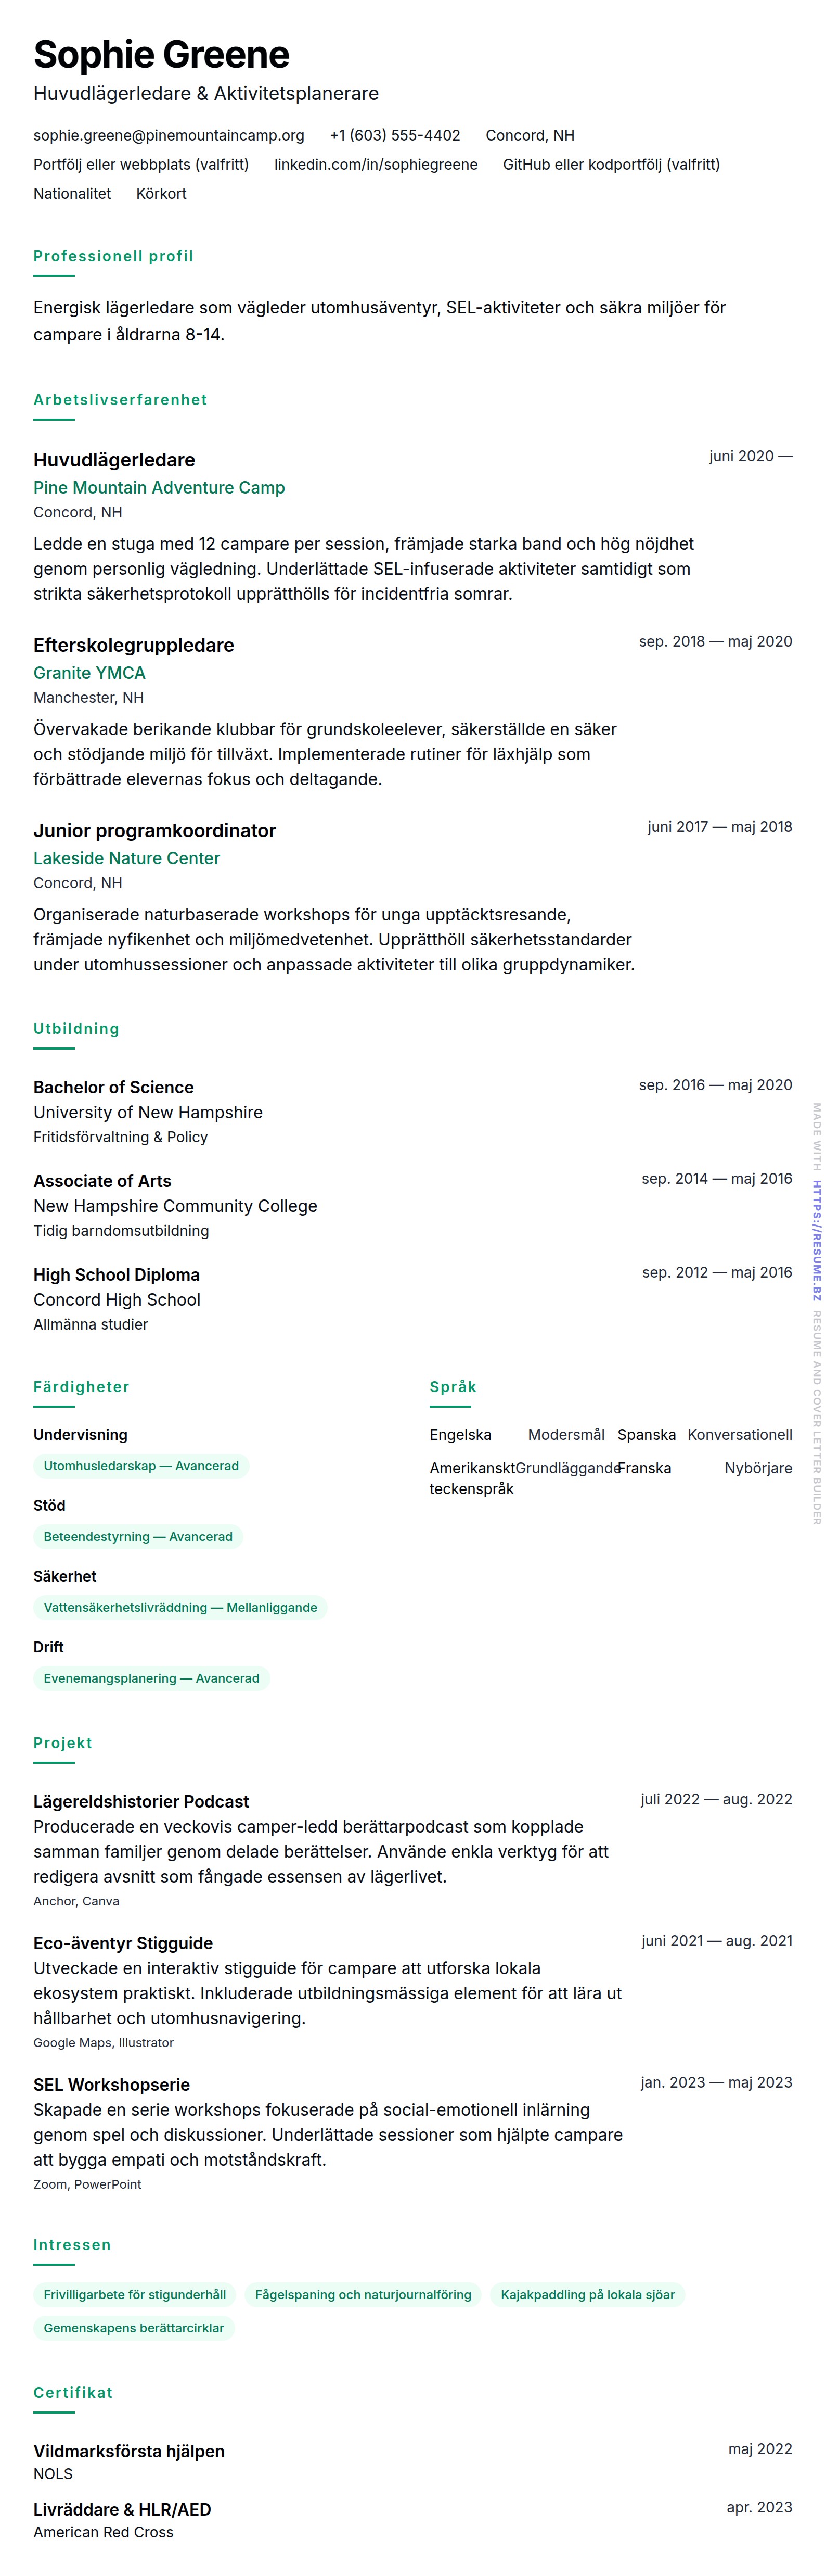Click the Bachelor of Science degree title

click(x=113, y=1087)
